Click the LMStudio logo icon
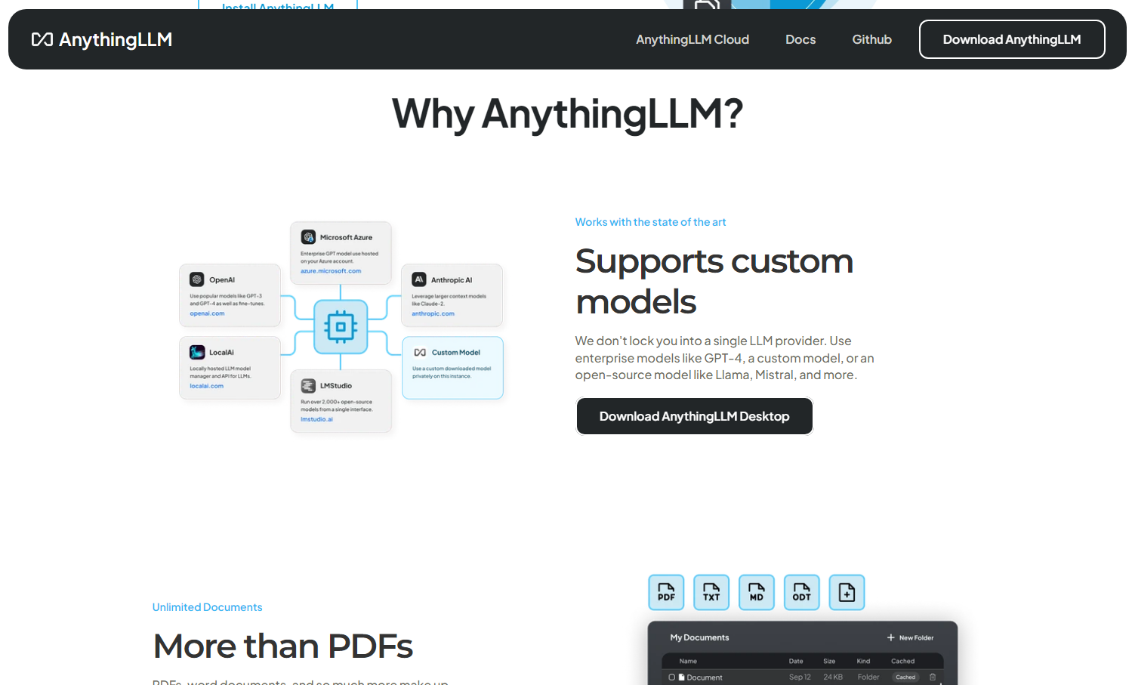The height and width of the screenshot is (685, 1132). click(308, 386)
